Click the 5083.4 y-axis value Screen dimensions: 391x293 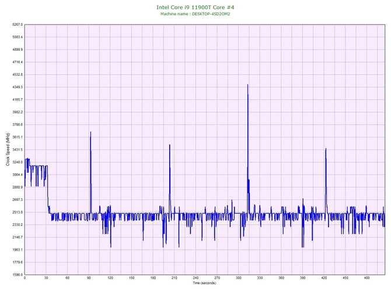(18, 37)
